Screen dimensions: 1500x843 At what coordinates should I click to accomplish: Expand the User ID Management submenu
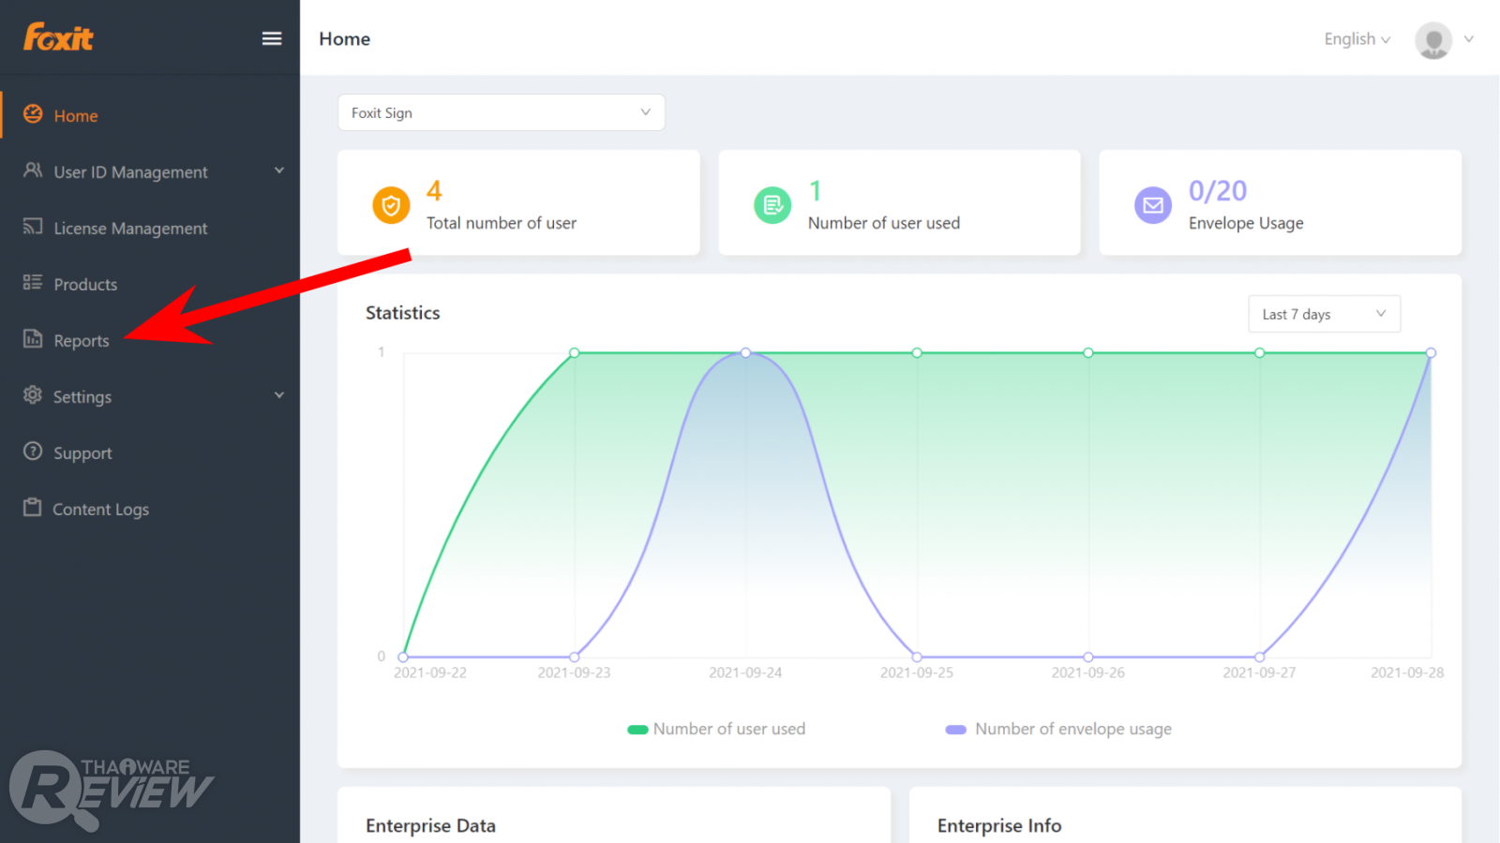tap(279, 170)
